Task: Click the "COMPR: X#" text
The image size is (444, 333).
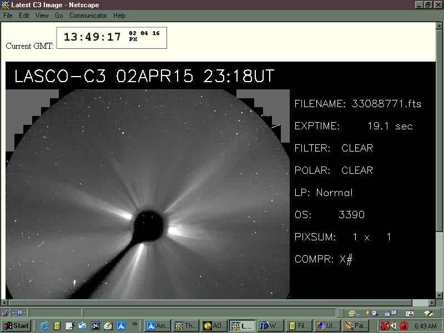Action: [324, 259]
